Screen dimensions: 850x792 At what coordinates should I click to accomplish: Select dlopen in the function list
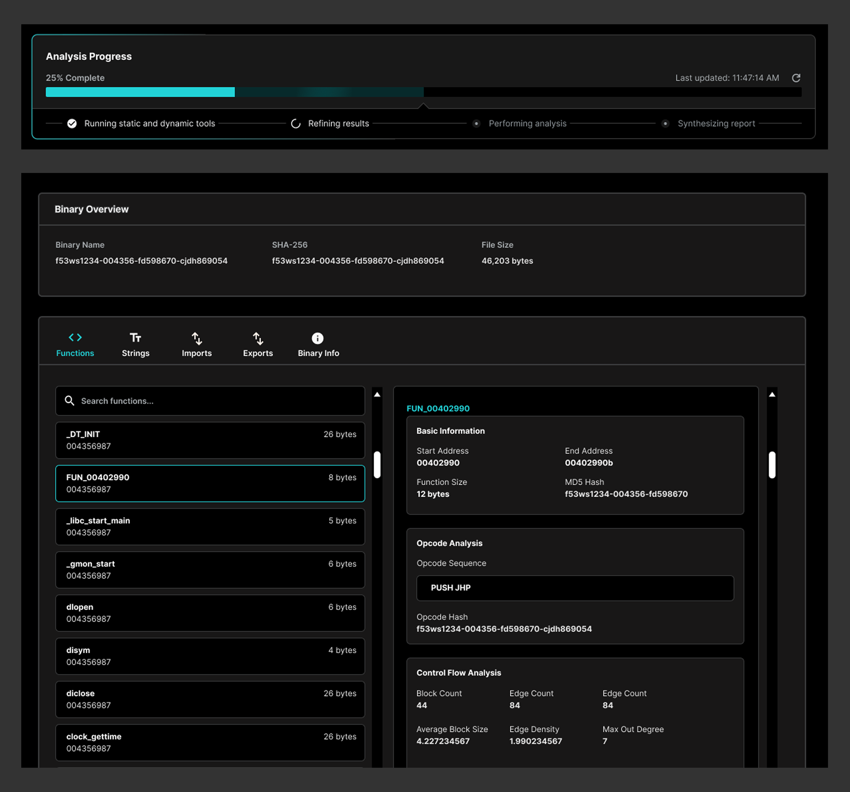(x=210, y=613)
